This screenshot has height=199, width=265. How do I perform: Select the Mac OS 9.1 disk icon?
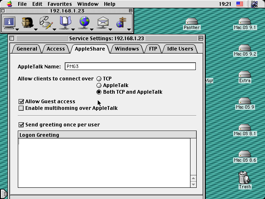[x=245, y=22]
